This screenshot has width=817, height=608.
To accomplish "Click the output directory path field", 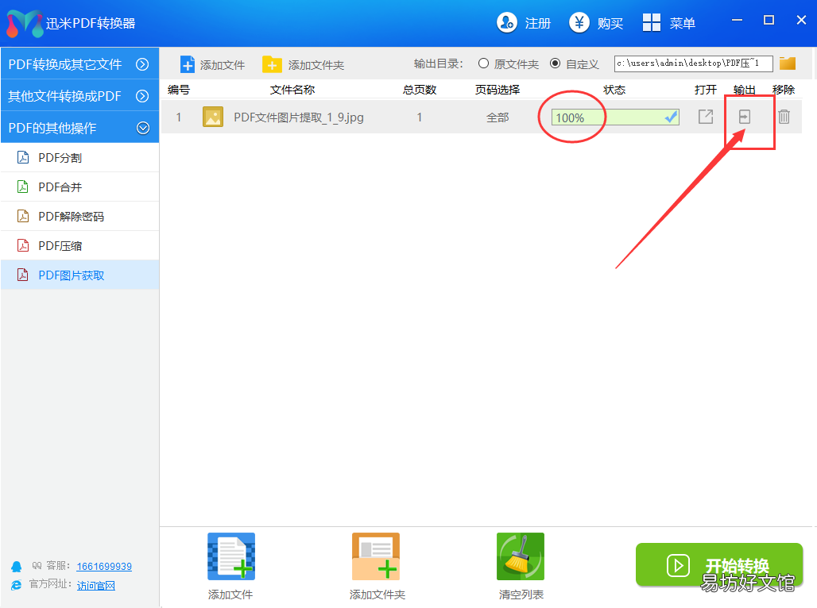I will pos(694,63).
